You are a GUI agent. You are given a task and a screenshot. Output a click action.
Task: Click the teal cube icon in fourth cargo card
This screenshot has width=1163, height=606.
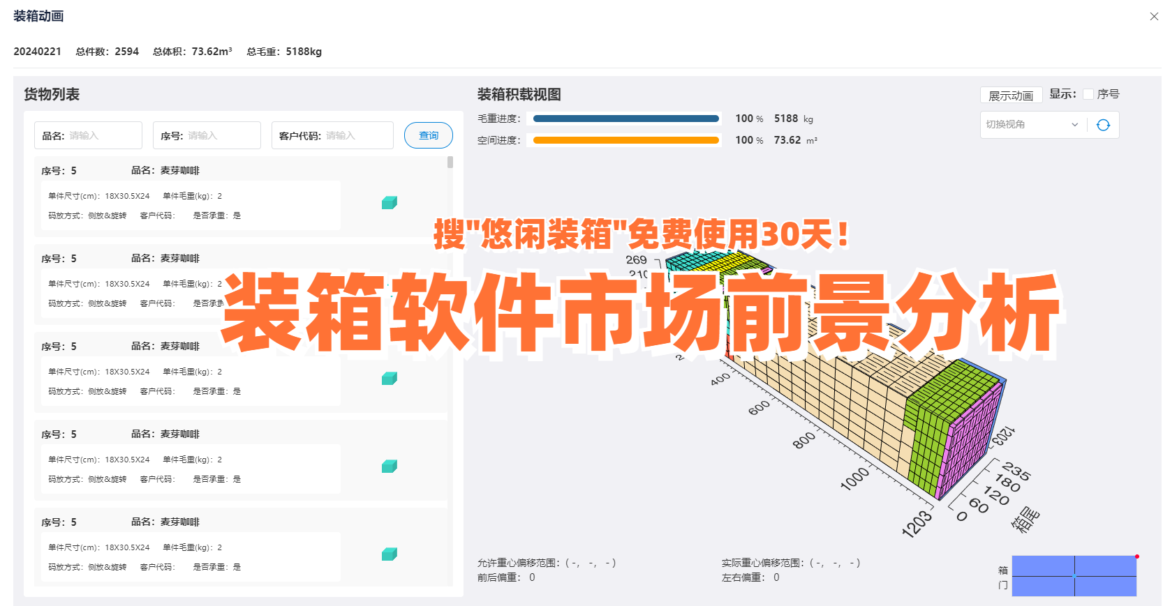[x=390, y=467]
